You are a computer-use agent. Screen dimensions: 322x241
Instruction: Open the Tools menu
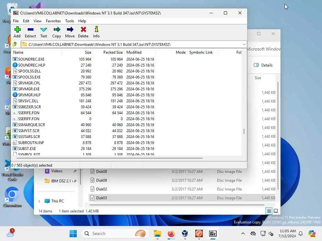(x=69, y=21)
